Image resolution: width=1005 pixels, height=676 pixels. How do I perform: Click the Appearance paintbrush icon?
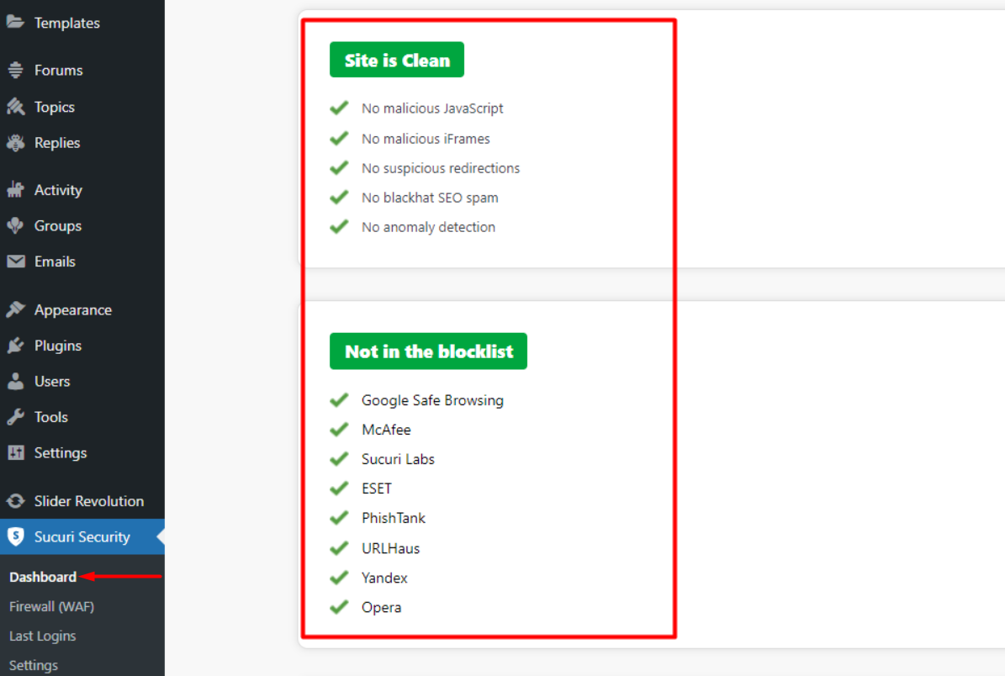pos(15,309)
